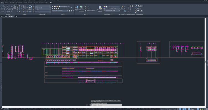The image size is (208, 110).
Task: Expand the Gruppen panel
Action: (x=123, y=15)
